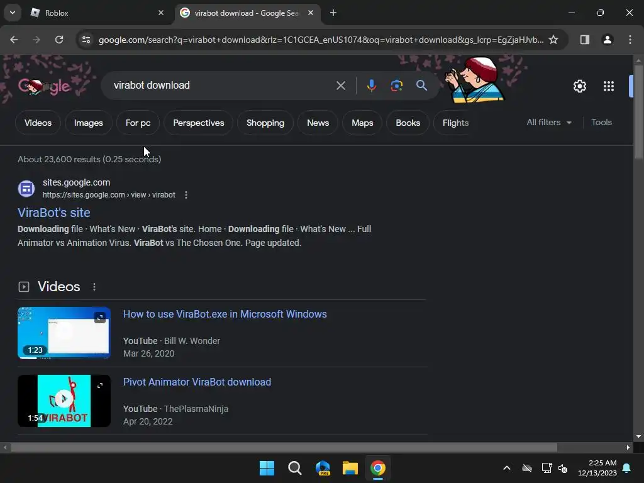This screenshot has width=644, height=483.
Task: Open more options next to Videos heading
Action: click(x=94, y=287)
